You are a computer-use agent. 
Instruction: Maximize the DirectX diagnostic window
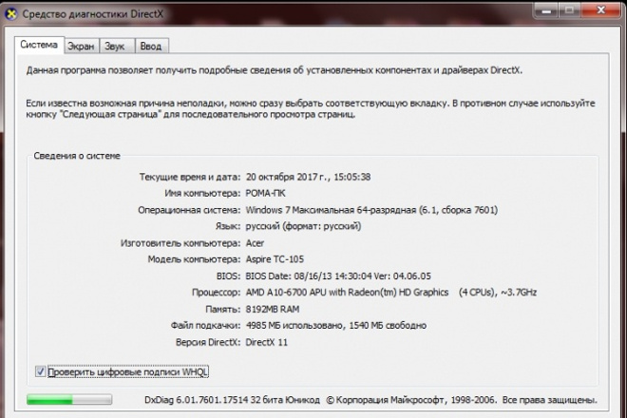point(569,10)
